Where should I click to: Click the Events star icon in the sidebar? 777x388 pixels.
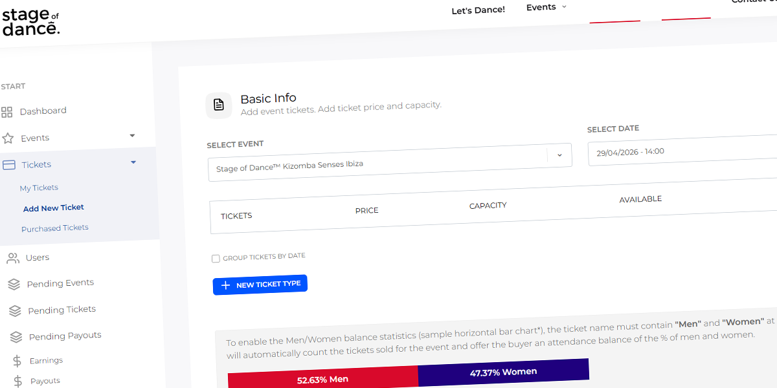click(8, 138)
